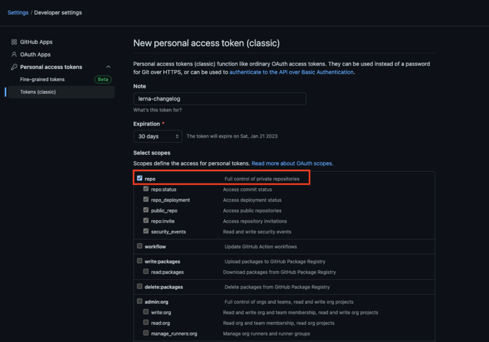Toggle the repo:status checkbox
The image size is (489, 342).
click(x=145, y=189)
